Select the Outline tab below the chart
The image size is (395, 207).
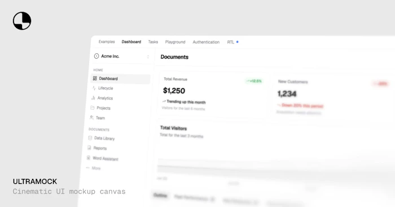pyautogui.click(x=160, y=195)
